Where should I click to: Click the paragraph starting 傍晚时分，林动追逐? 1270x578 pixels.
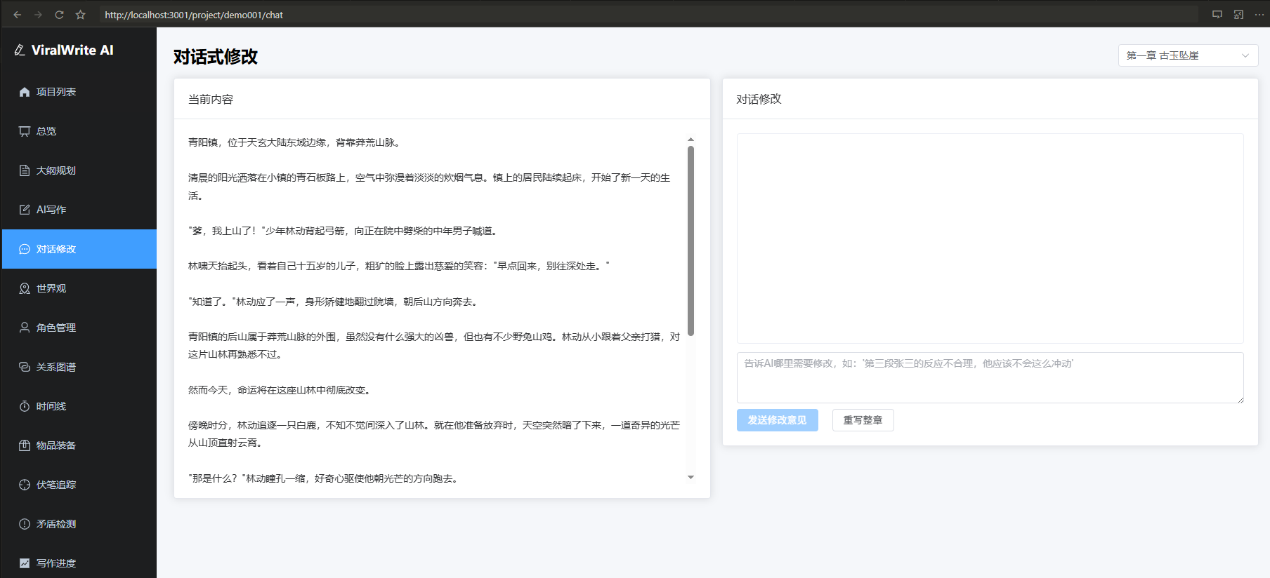434,433
